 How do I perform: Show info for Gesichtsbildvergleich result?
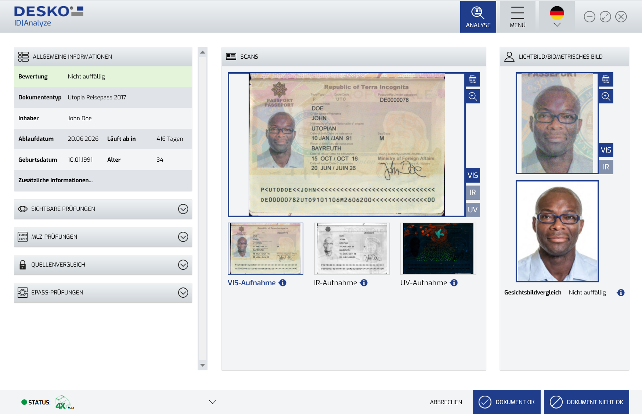coord(621,293)
